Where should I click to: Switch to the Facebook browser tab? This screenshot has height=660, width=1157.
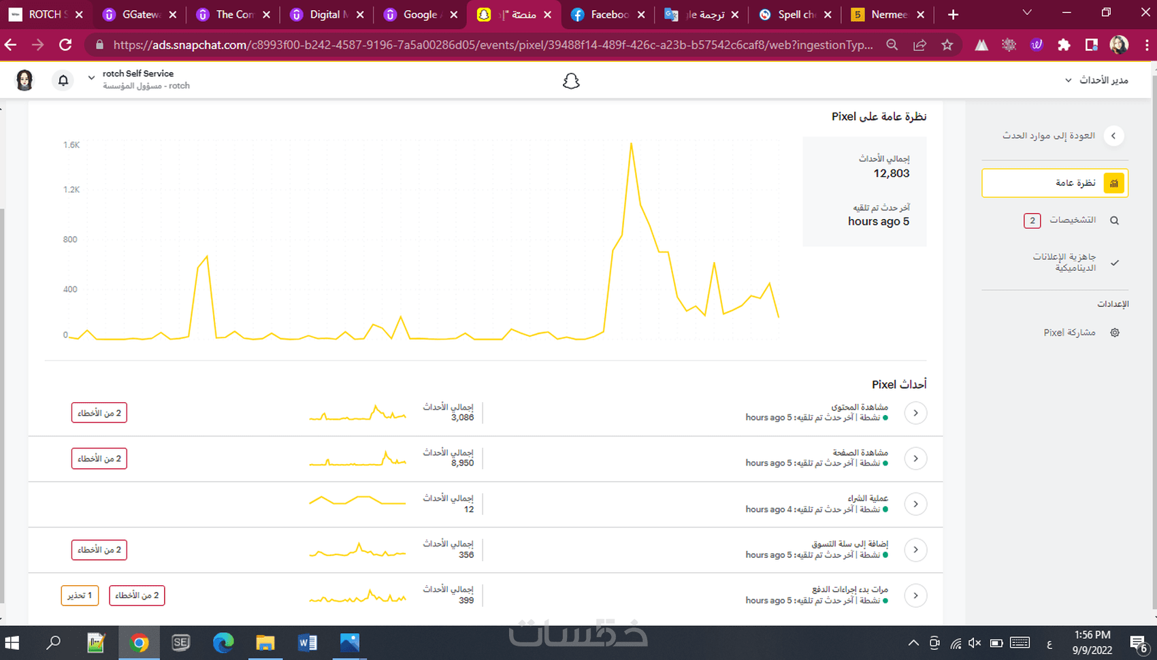click(x=608, y=14)
